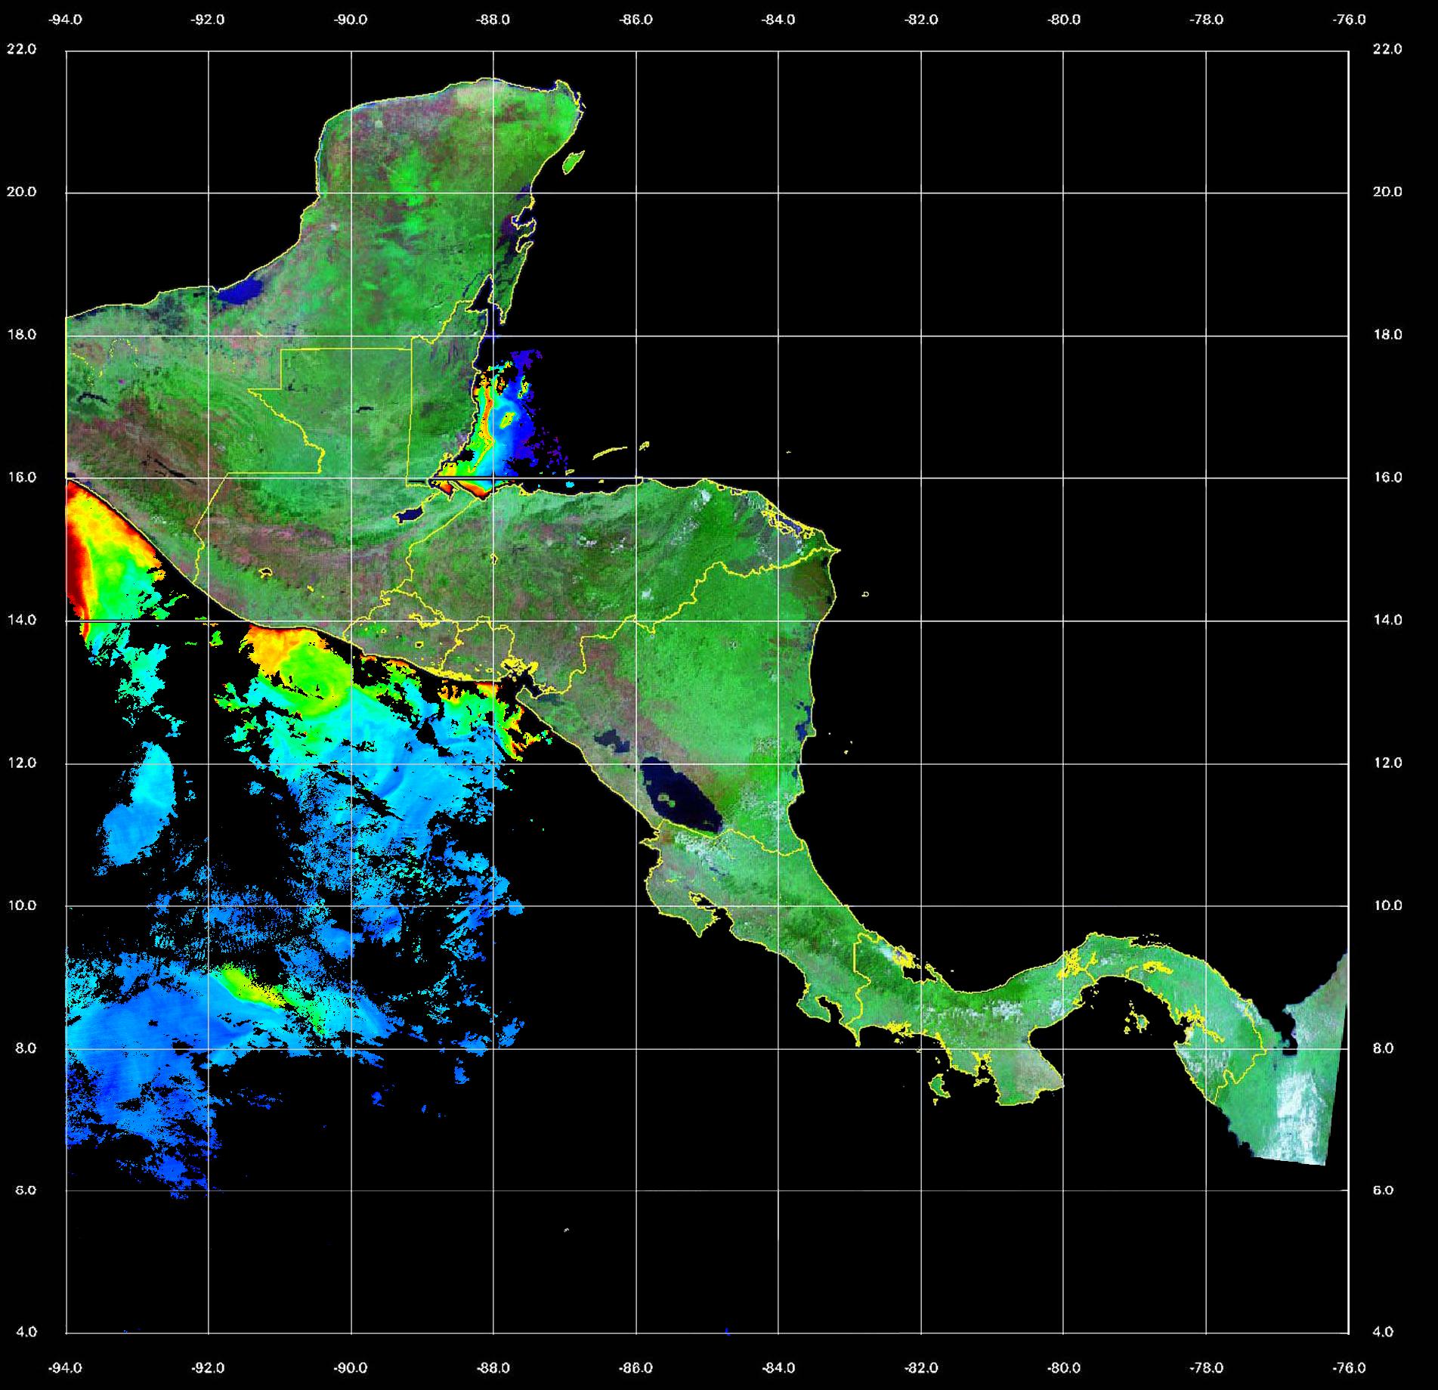Click the 22.0 latitude label at top left
The height and width of the screenshot is (1390, 1438).
[x=21, y=49]
